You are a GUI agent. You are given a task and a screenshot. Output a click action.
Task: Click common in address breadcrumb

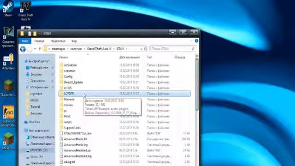click(x=76, y=49)
